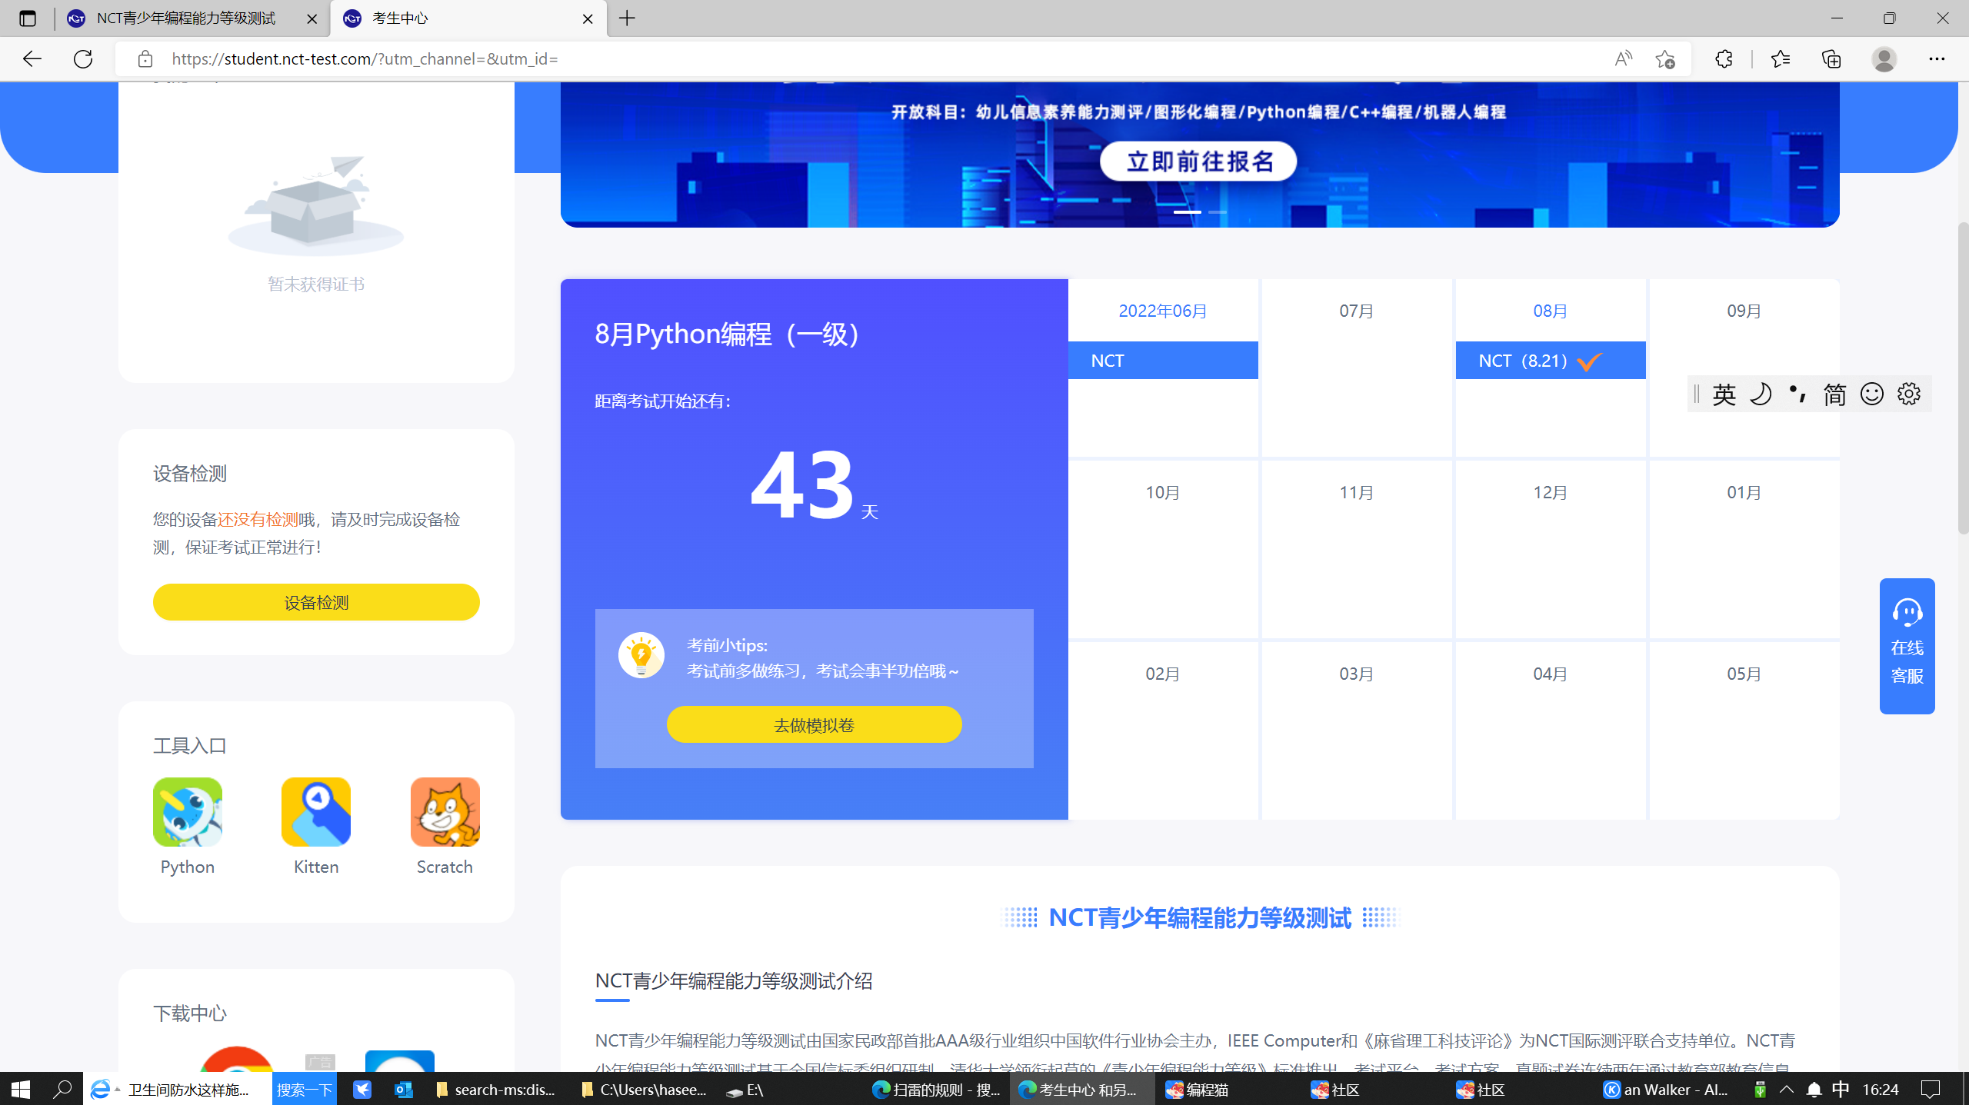The height and width of the screenshot is (1105, 1969).
Task: Toggle simplified Chinese IME mode
Action: coord(1834,394)
